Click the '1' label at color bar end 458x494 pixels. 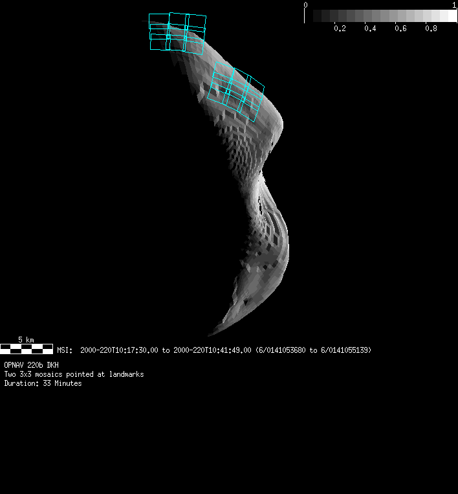[455, 5]
